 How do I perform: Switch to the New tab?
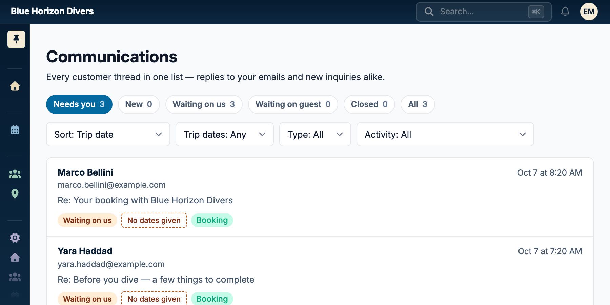(139, 104)
